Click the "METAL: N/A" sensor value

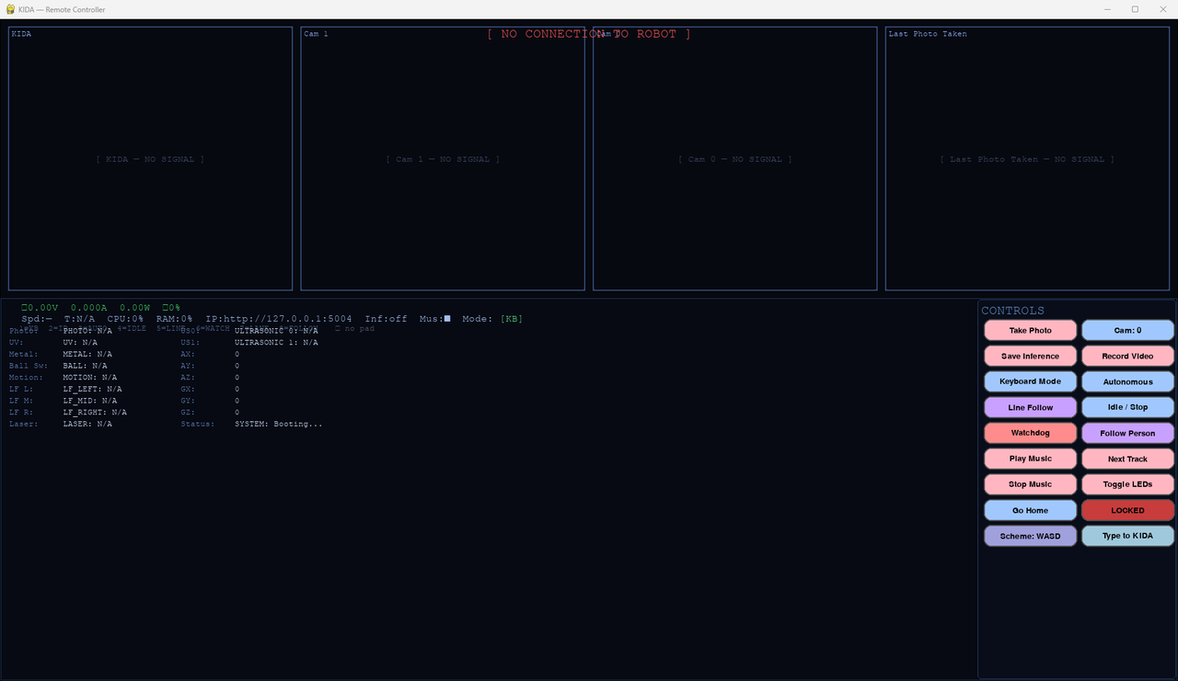pyautogui.click(x=87, y=354)
